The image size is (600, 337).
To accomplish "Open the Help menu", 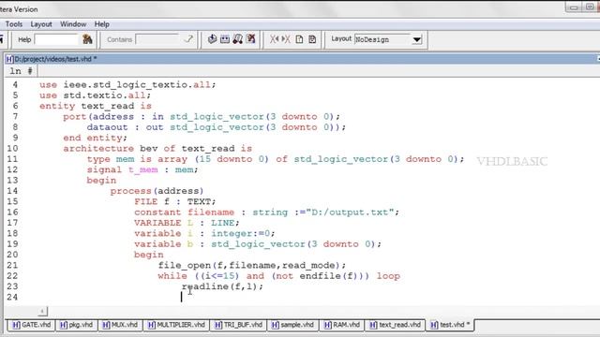I will [x=102, y=24].
